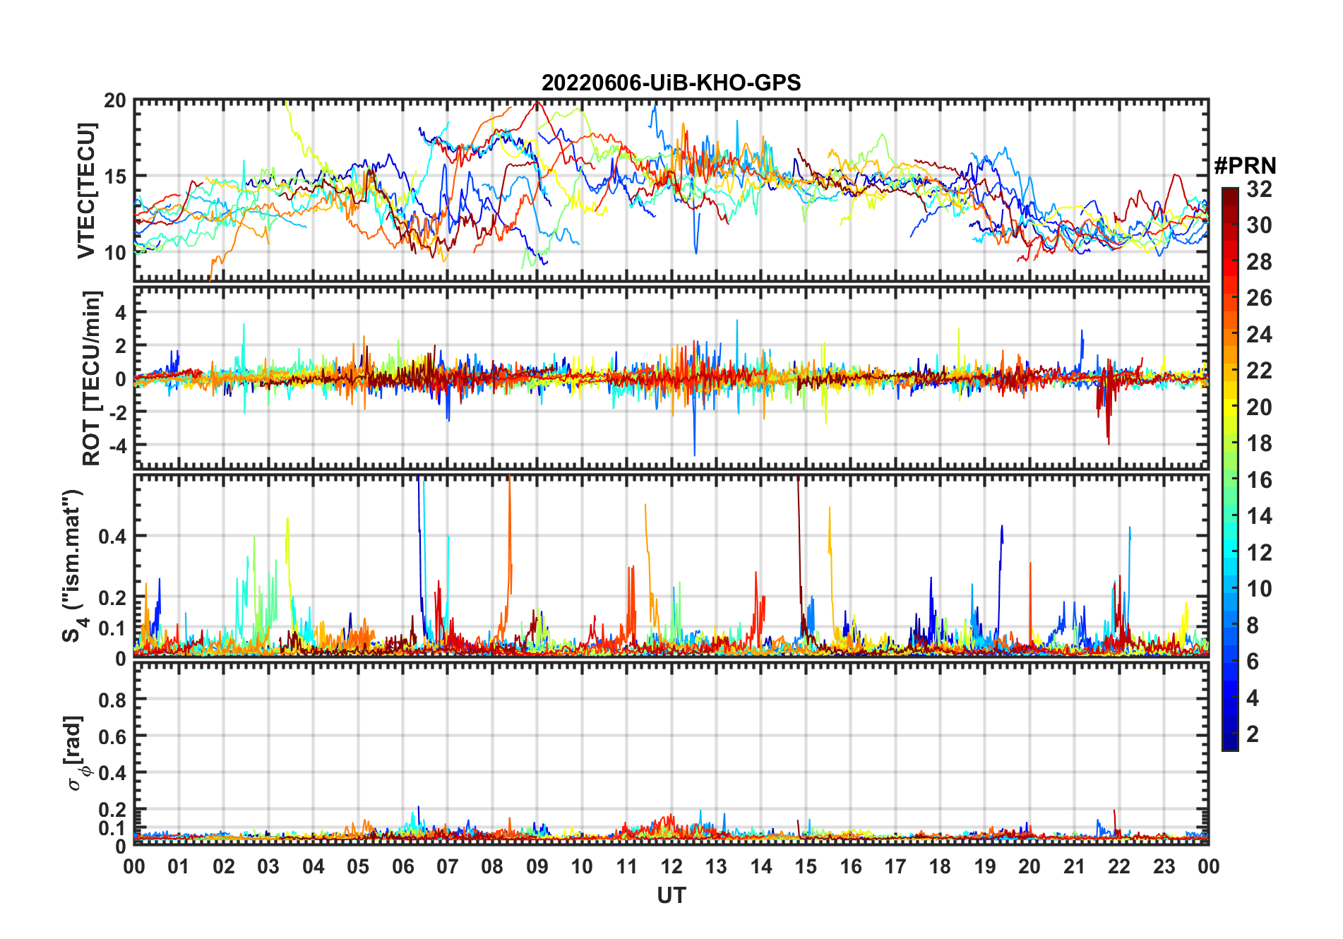Click the "02" hour tick on UT axis

[224, 866]
